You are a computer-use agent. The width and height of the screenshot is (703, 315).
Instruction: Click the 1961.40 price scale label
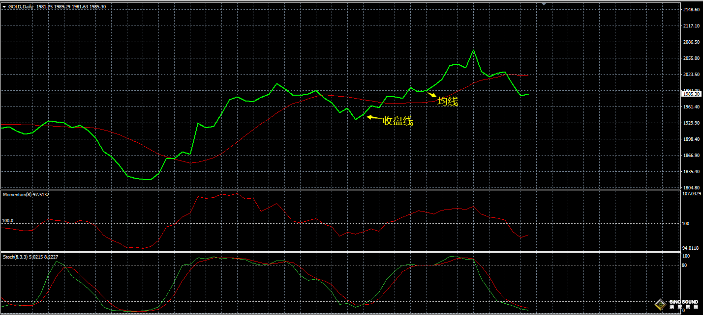(x=691, y=107)
